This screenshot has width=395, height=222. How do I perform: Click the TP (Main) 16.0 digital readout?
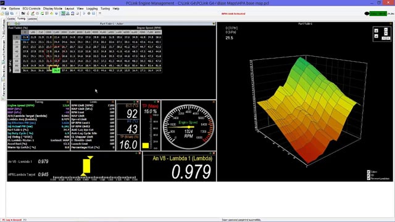[x=128, y=145]
